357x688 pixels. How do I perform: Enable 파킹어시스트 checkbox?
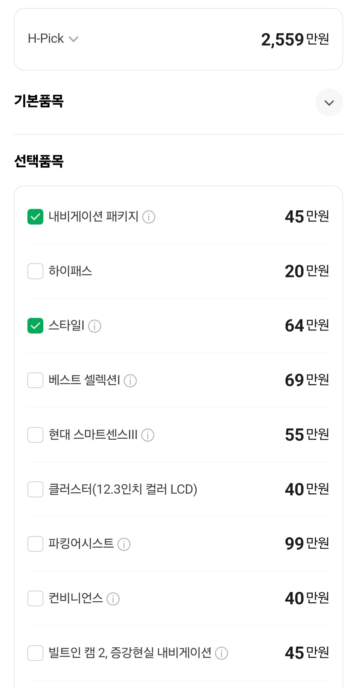coord(35,544)
